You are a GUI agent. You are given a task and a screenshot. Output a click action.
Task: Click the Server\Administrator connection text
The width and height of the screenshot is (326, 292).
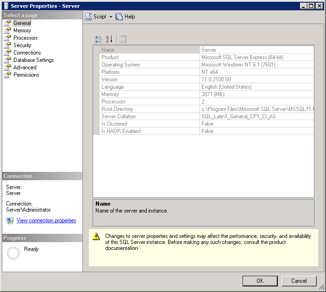pyautogui.click(x=28, y=210)
